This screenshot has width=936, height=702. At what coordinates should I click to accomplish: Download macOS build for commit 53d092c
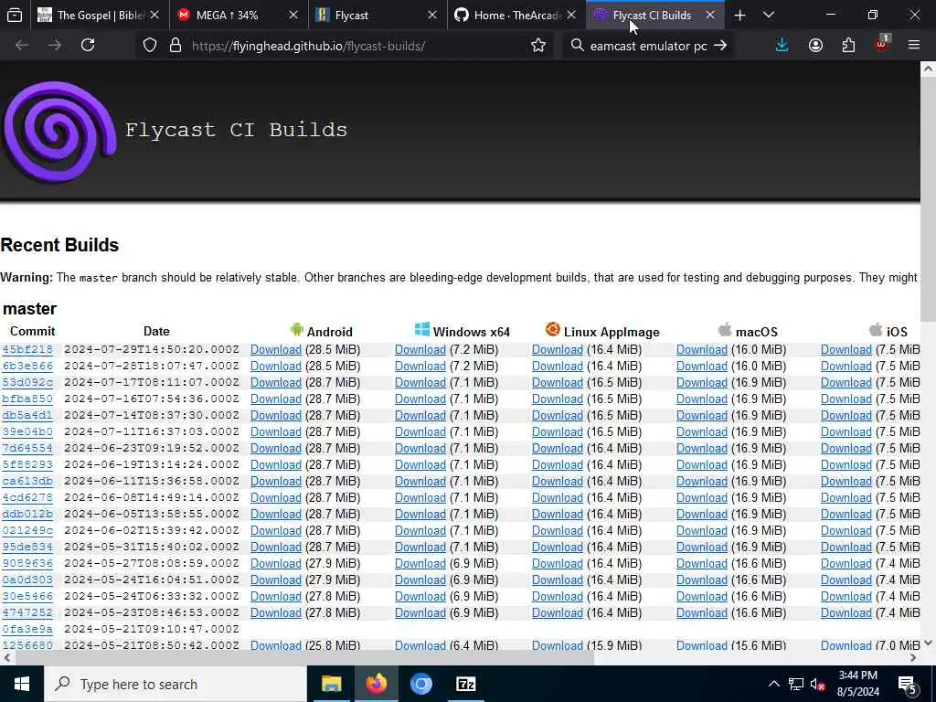coord(702,382)
